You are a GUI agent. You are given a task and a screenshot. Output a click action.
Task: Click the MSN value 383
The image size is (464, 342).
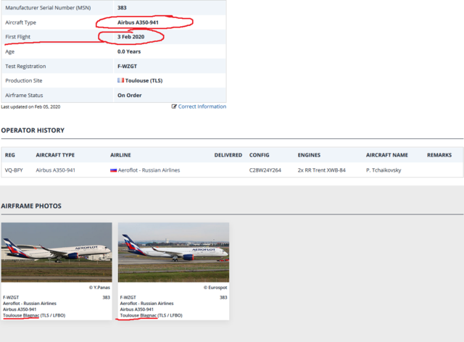(122, 8)
